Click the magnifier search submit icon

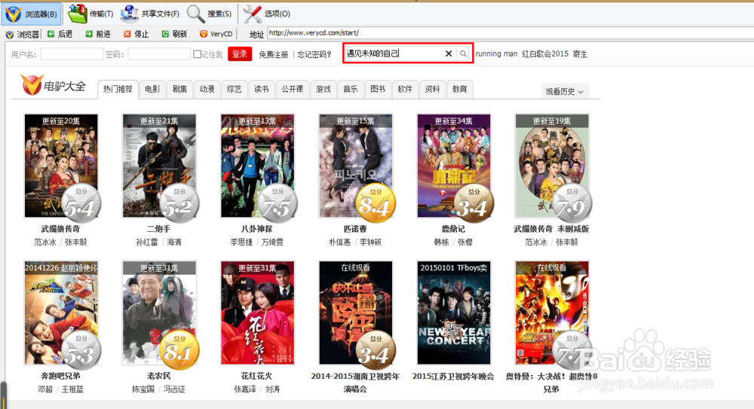(463, 53)
